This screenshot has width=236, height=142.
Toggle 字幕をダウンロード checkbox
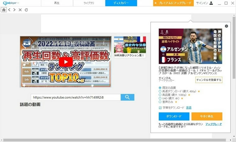click(x=160, y=108)
